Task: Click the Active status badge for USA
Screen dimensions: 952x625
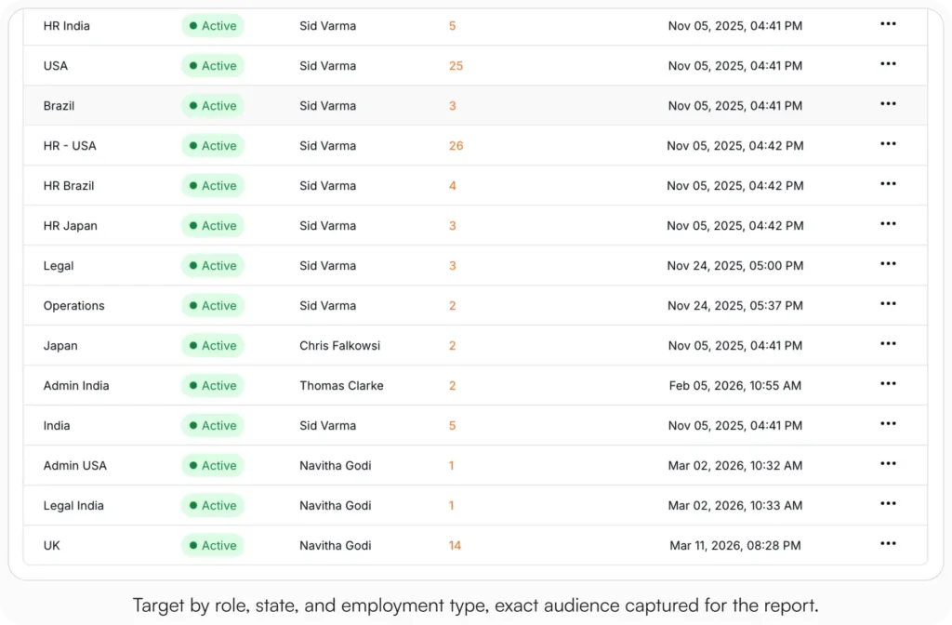Action: (x=213, y=66)
